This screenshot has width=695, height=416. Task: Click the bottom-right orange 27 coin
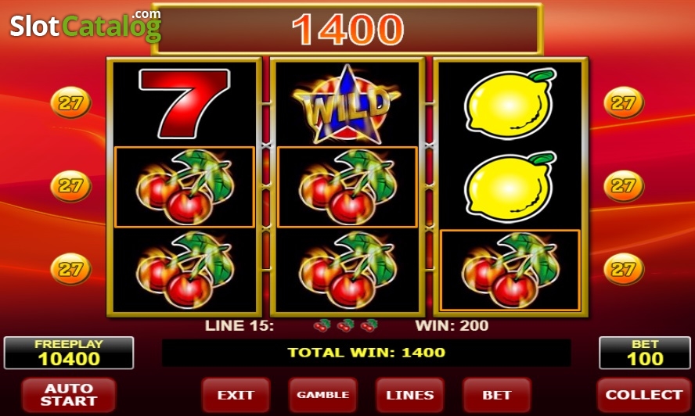(624, 269)
